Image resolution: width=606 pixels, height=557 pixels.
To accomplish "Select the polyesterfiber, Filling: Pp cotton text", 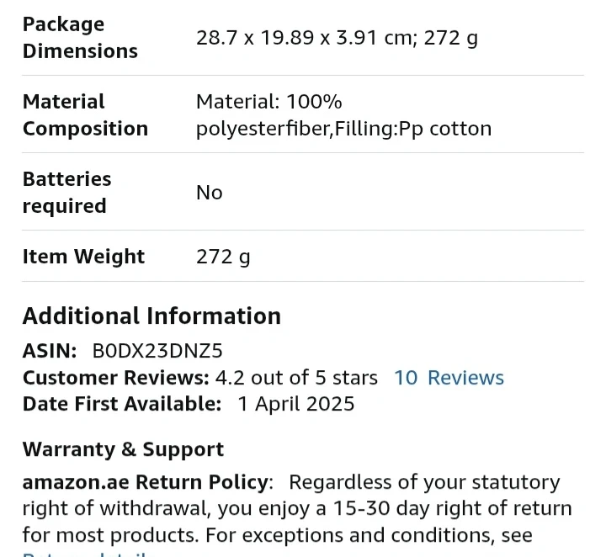I will 344,128.
